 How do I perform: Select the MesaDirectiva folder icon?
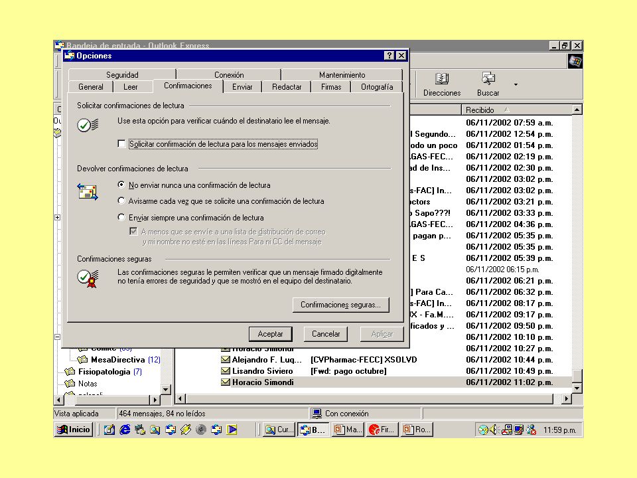pyautogui.click(x=82, y=359)
